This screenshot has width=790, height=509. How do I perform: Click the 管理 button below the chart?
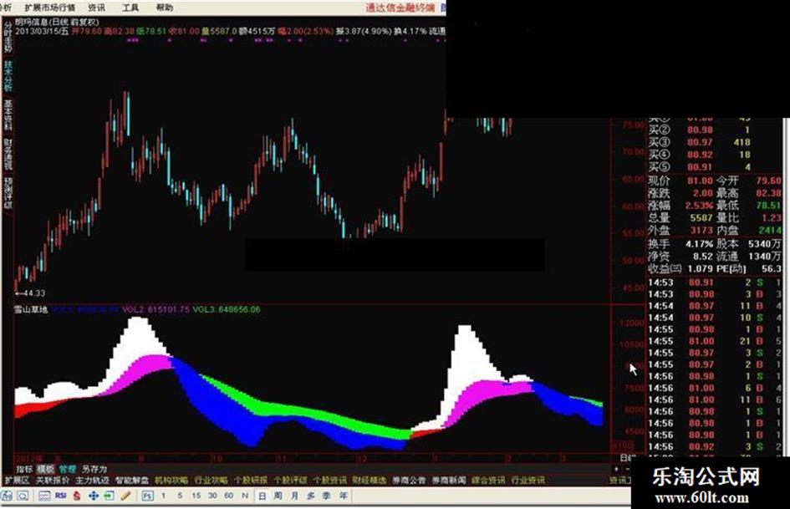tap(67, 469)
